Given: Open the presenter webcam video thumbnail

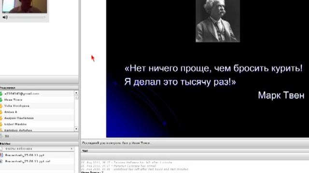Looking at the screenshot, I should [x=25, y=6].
